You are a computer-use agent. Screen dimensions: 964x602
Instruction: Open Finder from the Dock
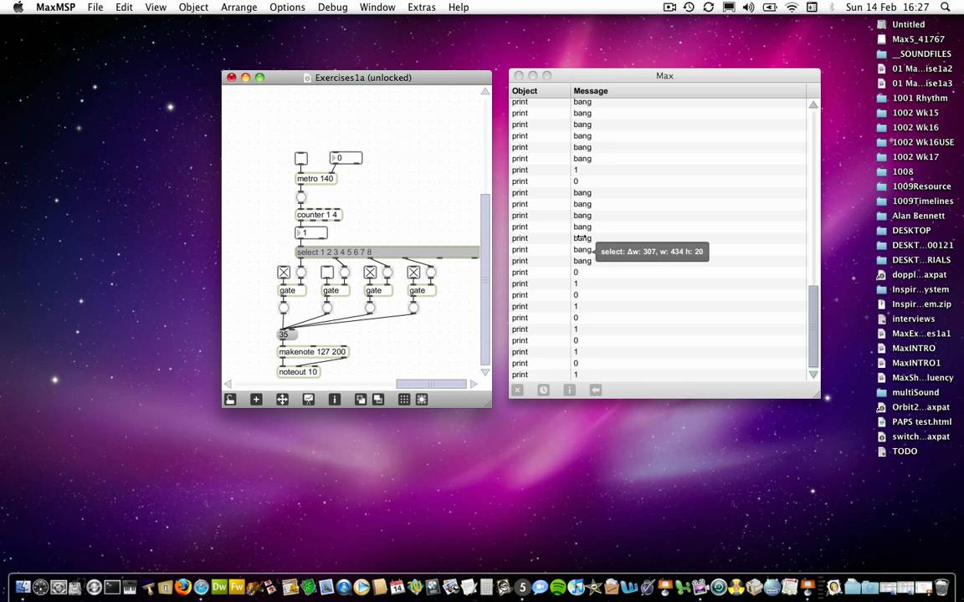[x=23, y=587]
